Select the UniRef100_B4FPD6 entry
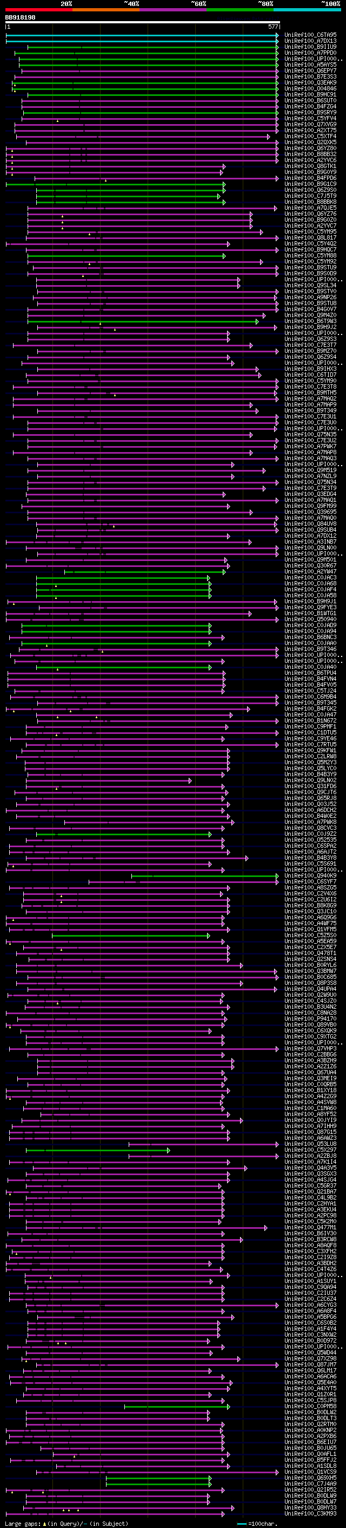The image size is (346, 1528). click(310, 178)
